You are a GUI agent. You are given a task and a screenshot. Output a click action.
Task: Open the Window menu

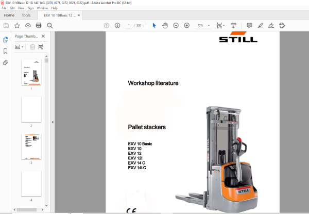tap(42, 8)
